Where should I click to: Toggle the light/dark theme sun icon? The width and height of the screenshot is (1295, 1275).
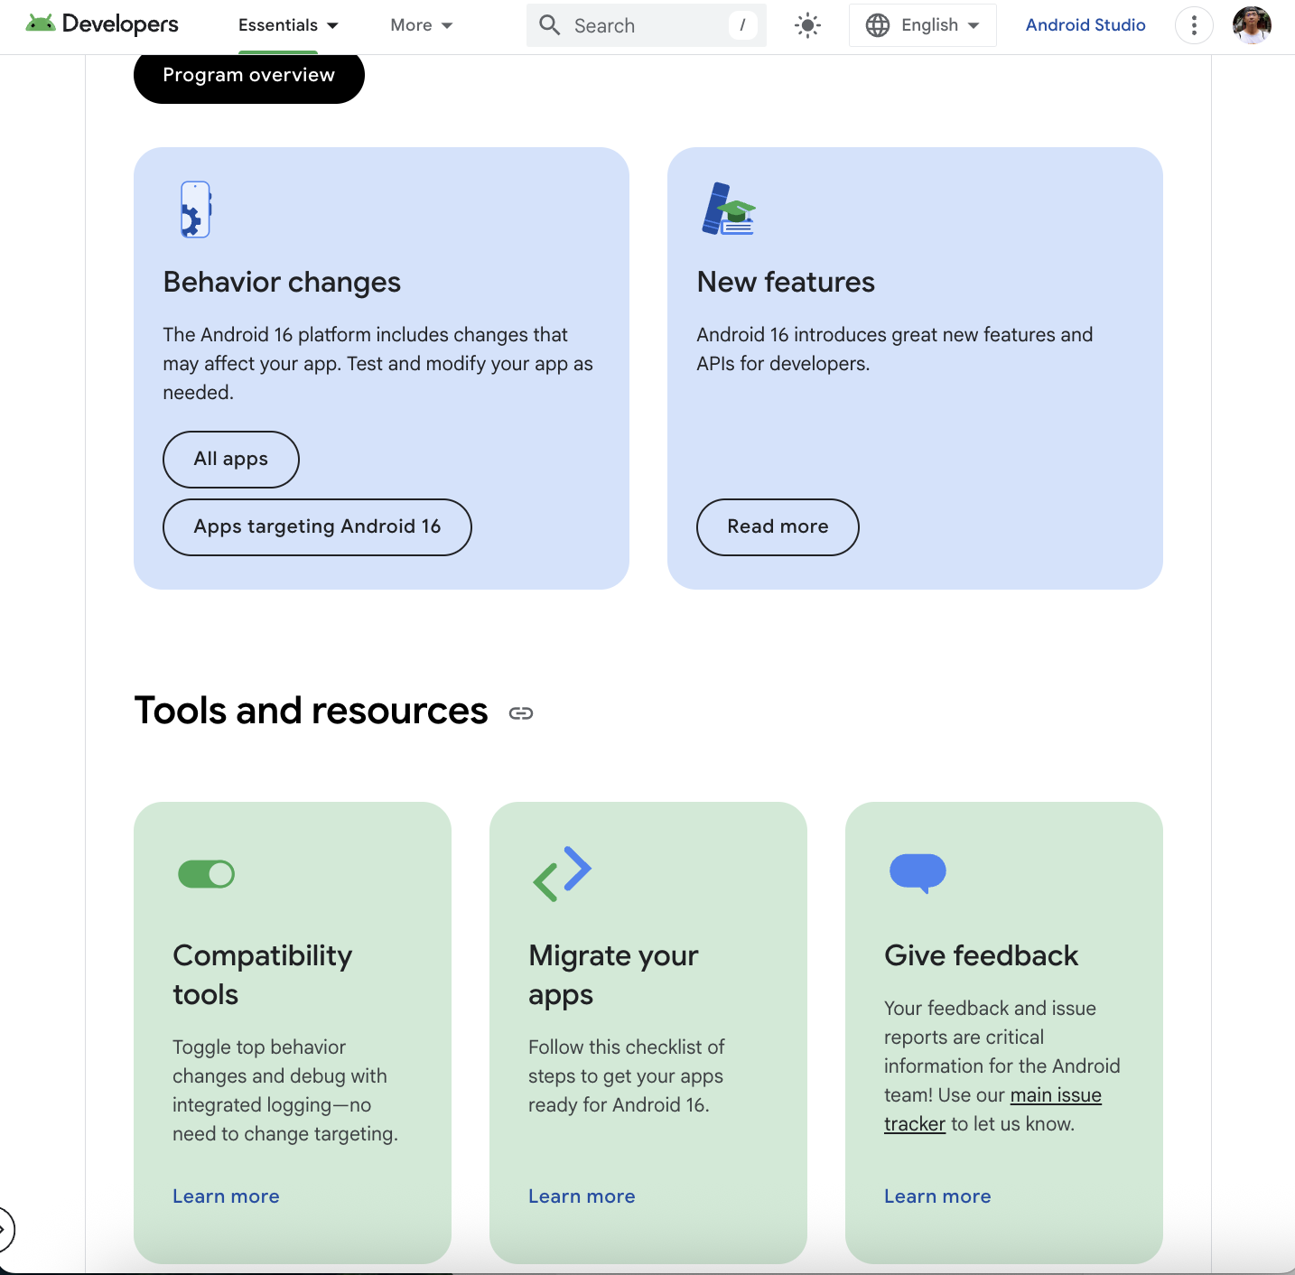pyautogui.click(x=807, y=25)
